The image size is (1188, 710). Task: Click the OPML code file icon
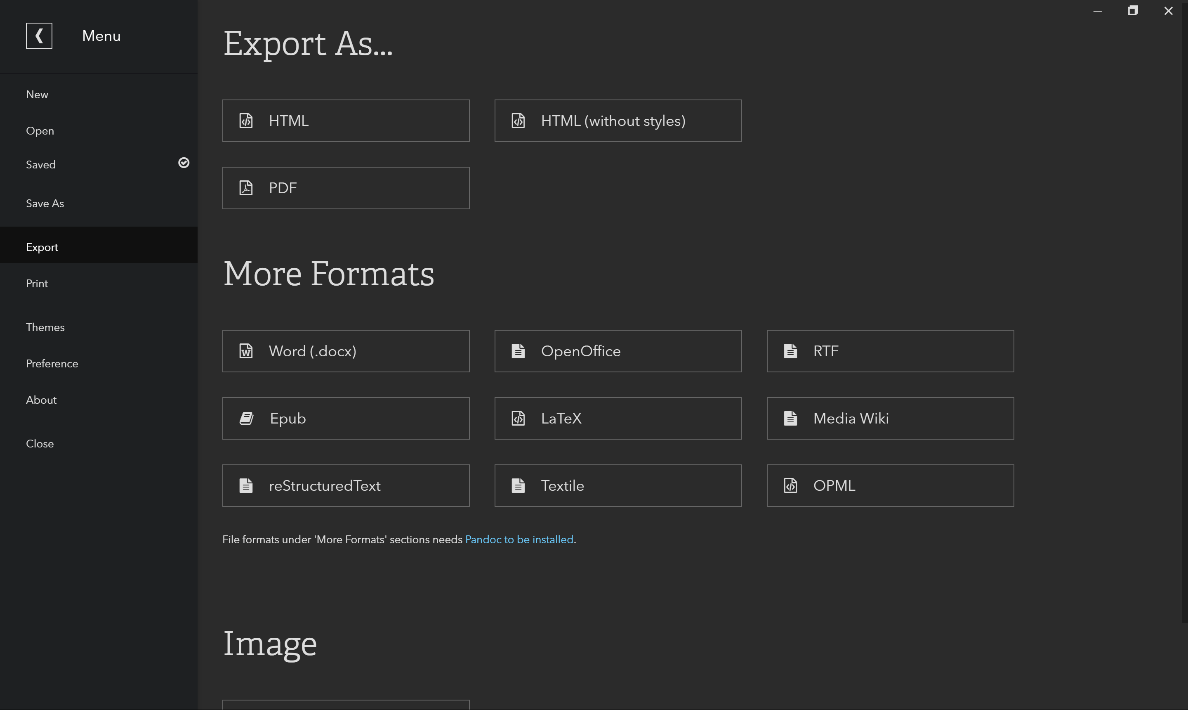tap(790, 485)
